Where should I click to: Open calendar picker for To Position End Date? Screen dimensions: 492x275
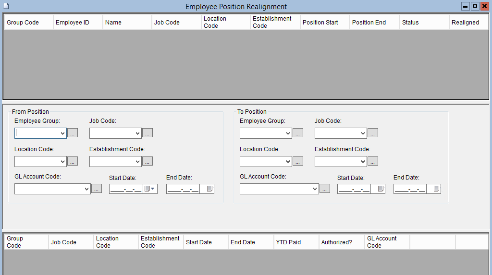[x=437, y=189]
